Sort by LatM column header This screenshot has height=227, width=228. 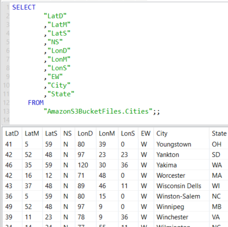pos(32,134)
